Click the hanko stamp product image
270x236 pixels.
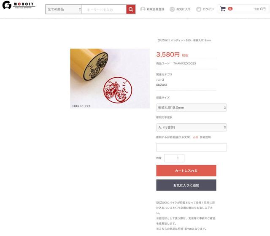click(x=110, y=79)
